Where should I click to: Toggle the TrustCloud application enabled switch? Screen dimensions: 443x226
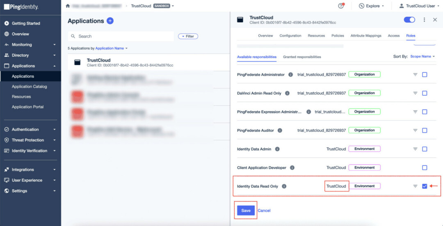click(409, 20)
